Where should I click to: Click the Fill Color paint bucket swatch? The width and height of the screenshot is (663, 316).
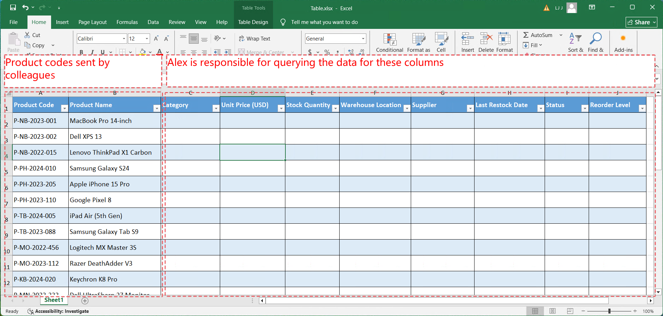142,52
